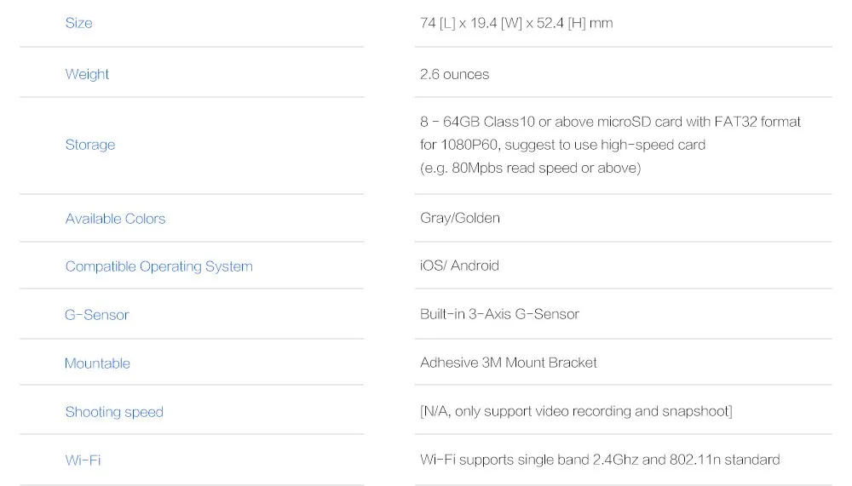Click the G-Sensor label

coord(97,315)
